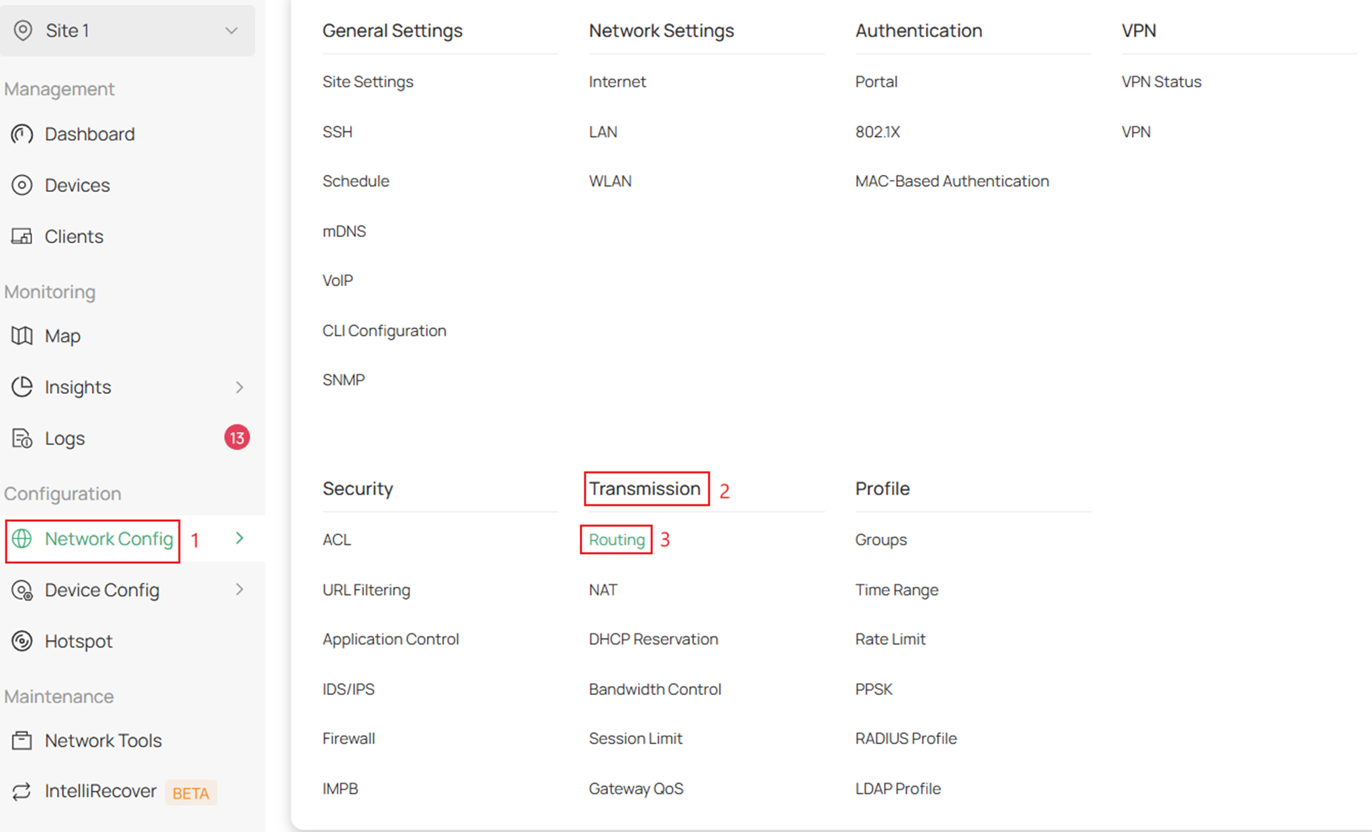Click the Map icon in sidebar
This screenshot has width=1372, height=832.
pyautogui.click(x=22, y=336)
